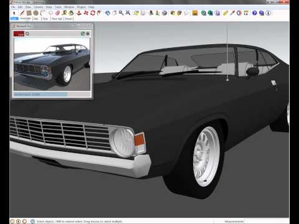Pick the Line pencil tool
This screenshot has height=224, width=299.
(22, 13)
